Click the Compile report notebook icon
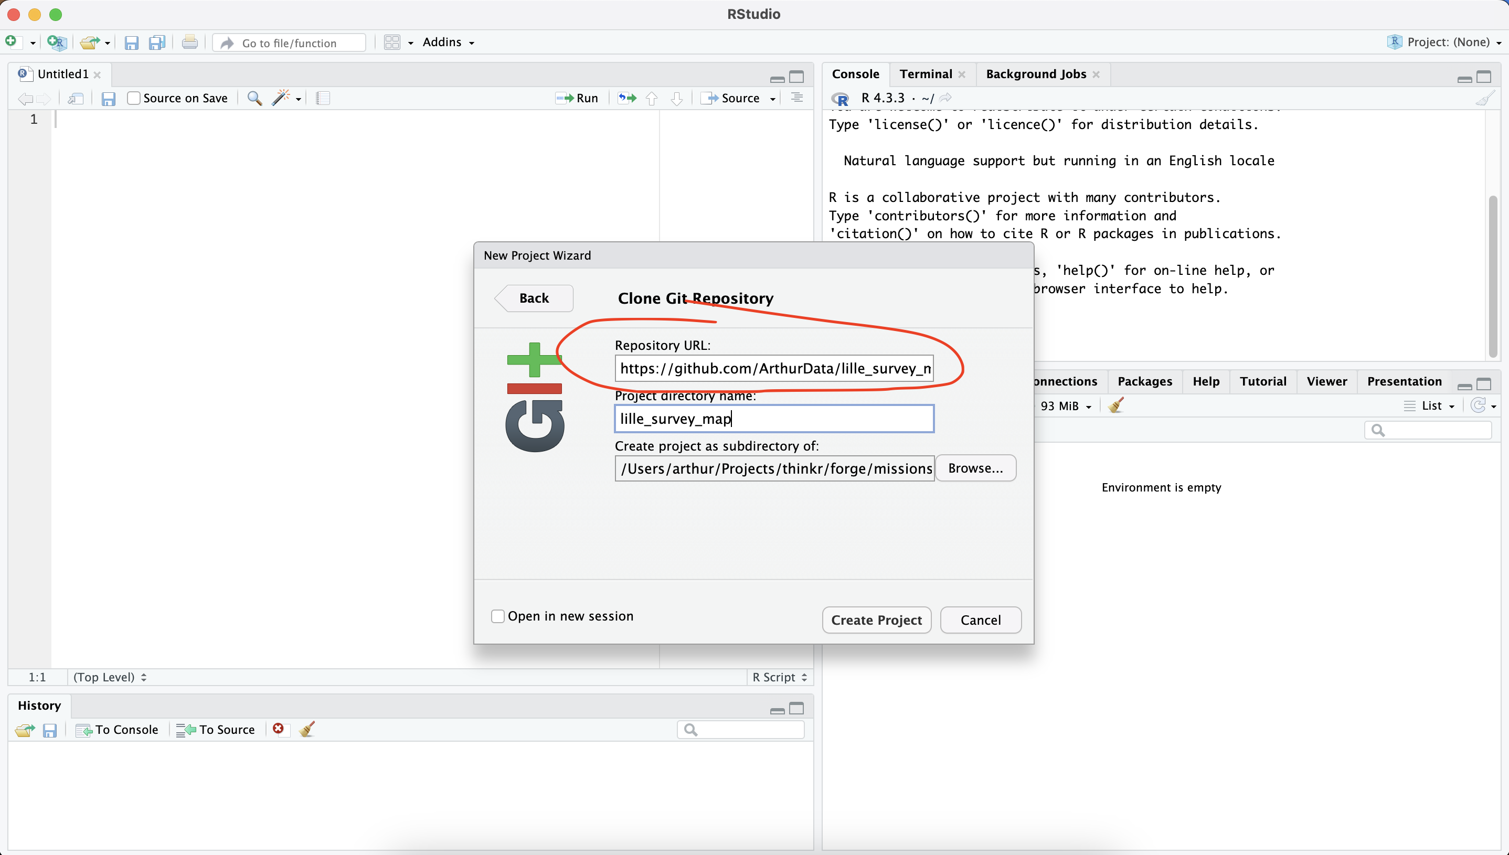Screen dimensions: 1509x855 [x=323, y=98]
